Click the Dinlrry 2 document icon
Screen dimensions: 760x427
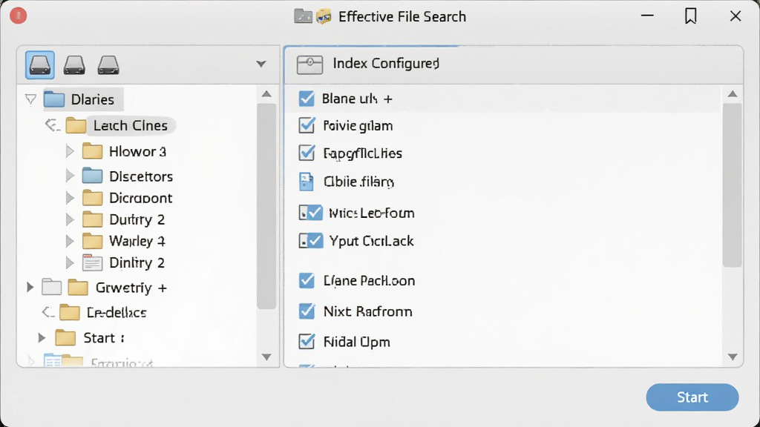pyautogui.click(x=92, y=262)
